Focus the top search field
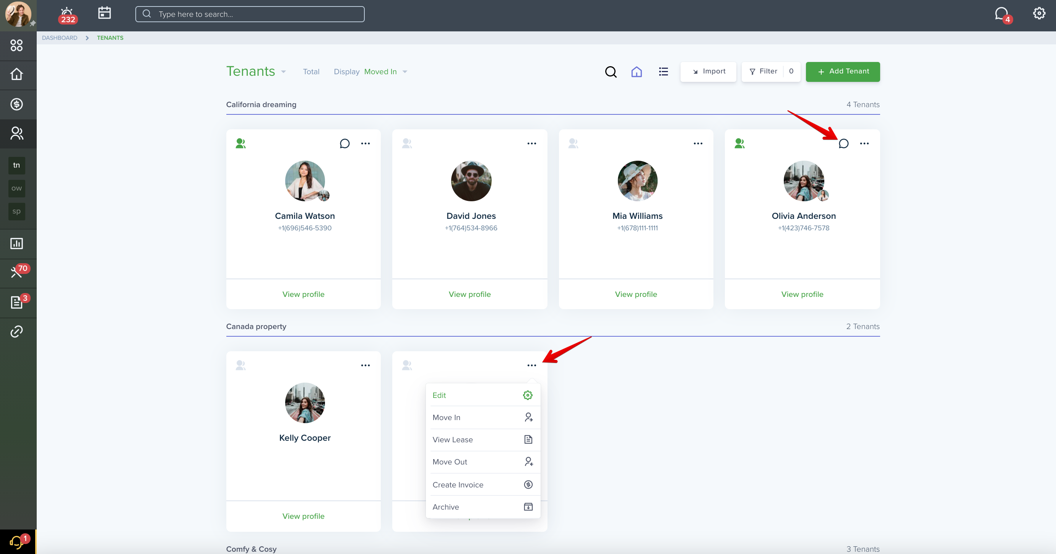 pos(250,14)
